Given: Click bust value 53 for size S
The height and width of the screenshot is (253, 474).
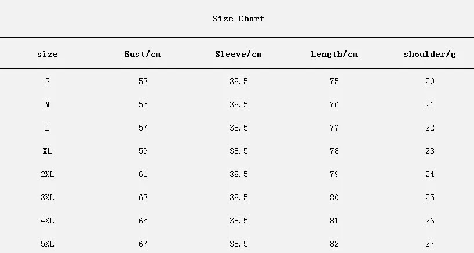Looking at the screenshot, I should [x=143, y=81].
